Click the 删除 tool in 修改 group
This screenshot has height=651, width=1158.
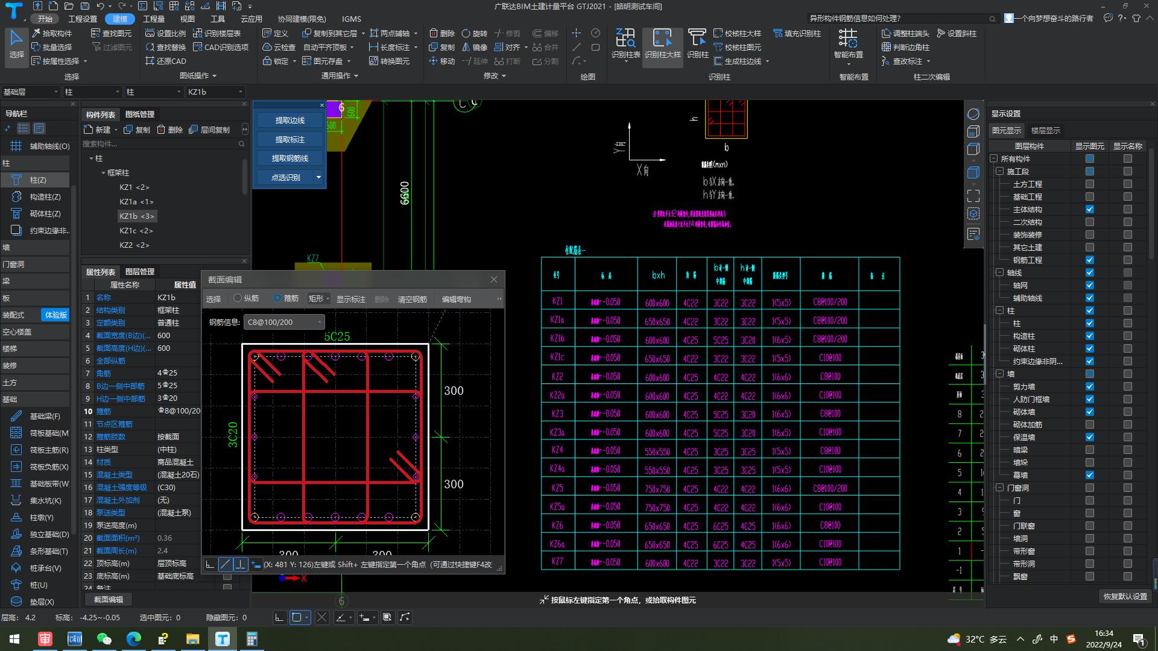pyautogui.click(x=442, y=33)
